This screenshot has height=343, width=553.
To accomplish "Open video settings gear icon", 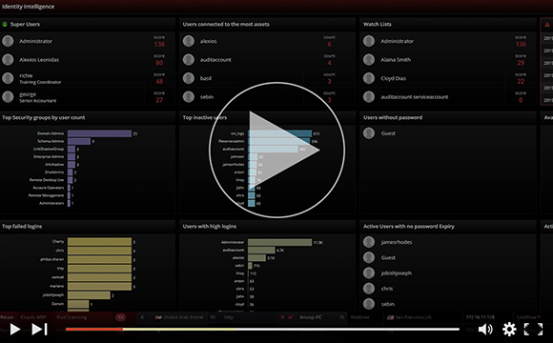I will click(x=509, y=330).
